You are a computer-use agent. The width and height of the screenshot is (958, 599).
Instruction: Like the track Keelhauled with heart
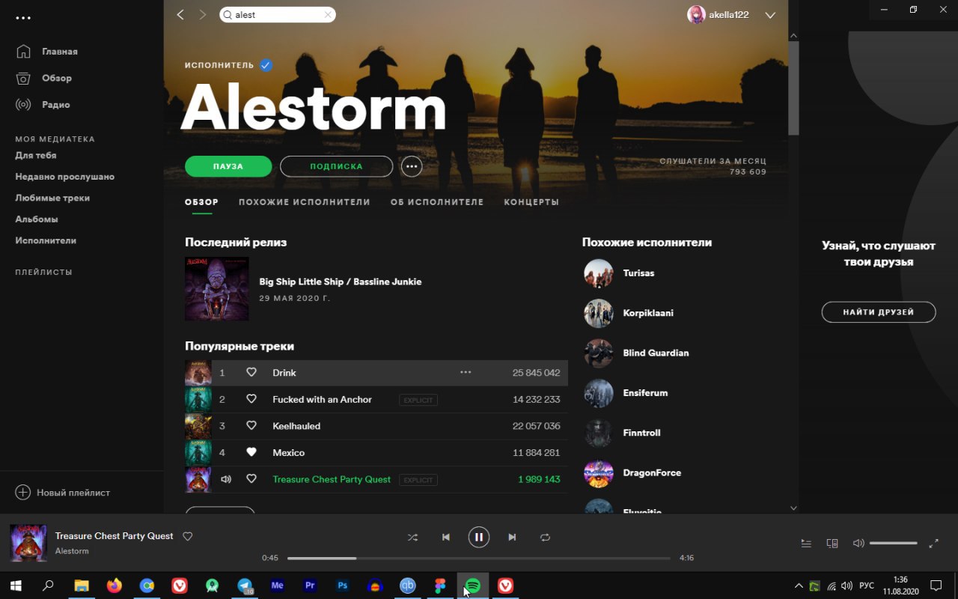(251, 426)
